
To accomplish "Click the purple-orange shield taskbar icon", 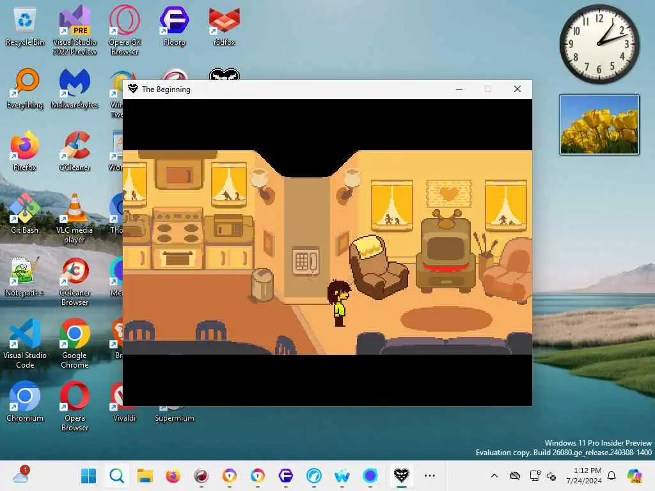I will [x=230, y=476].
